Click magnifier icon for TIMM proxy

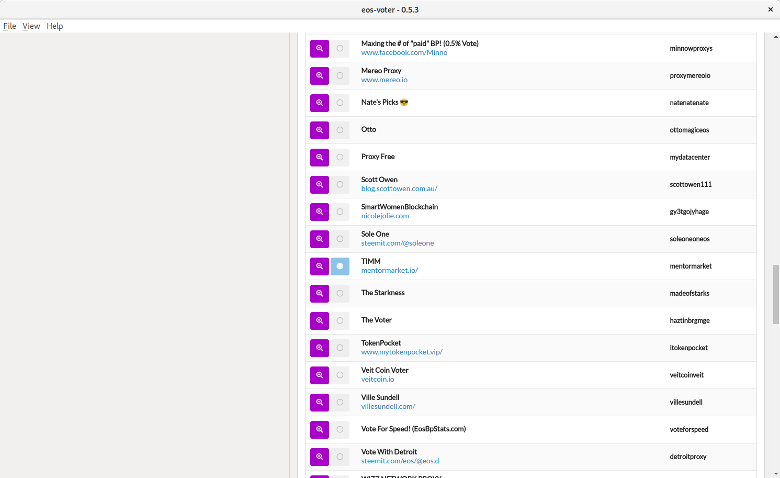(x=319, y=266)
